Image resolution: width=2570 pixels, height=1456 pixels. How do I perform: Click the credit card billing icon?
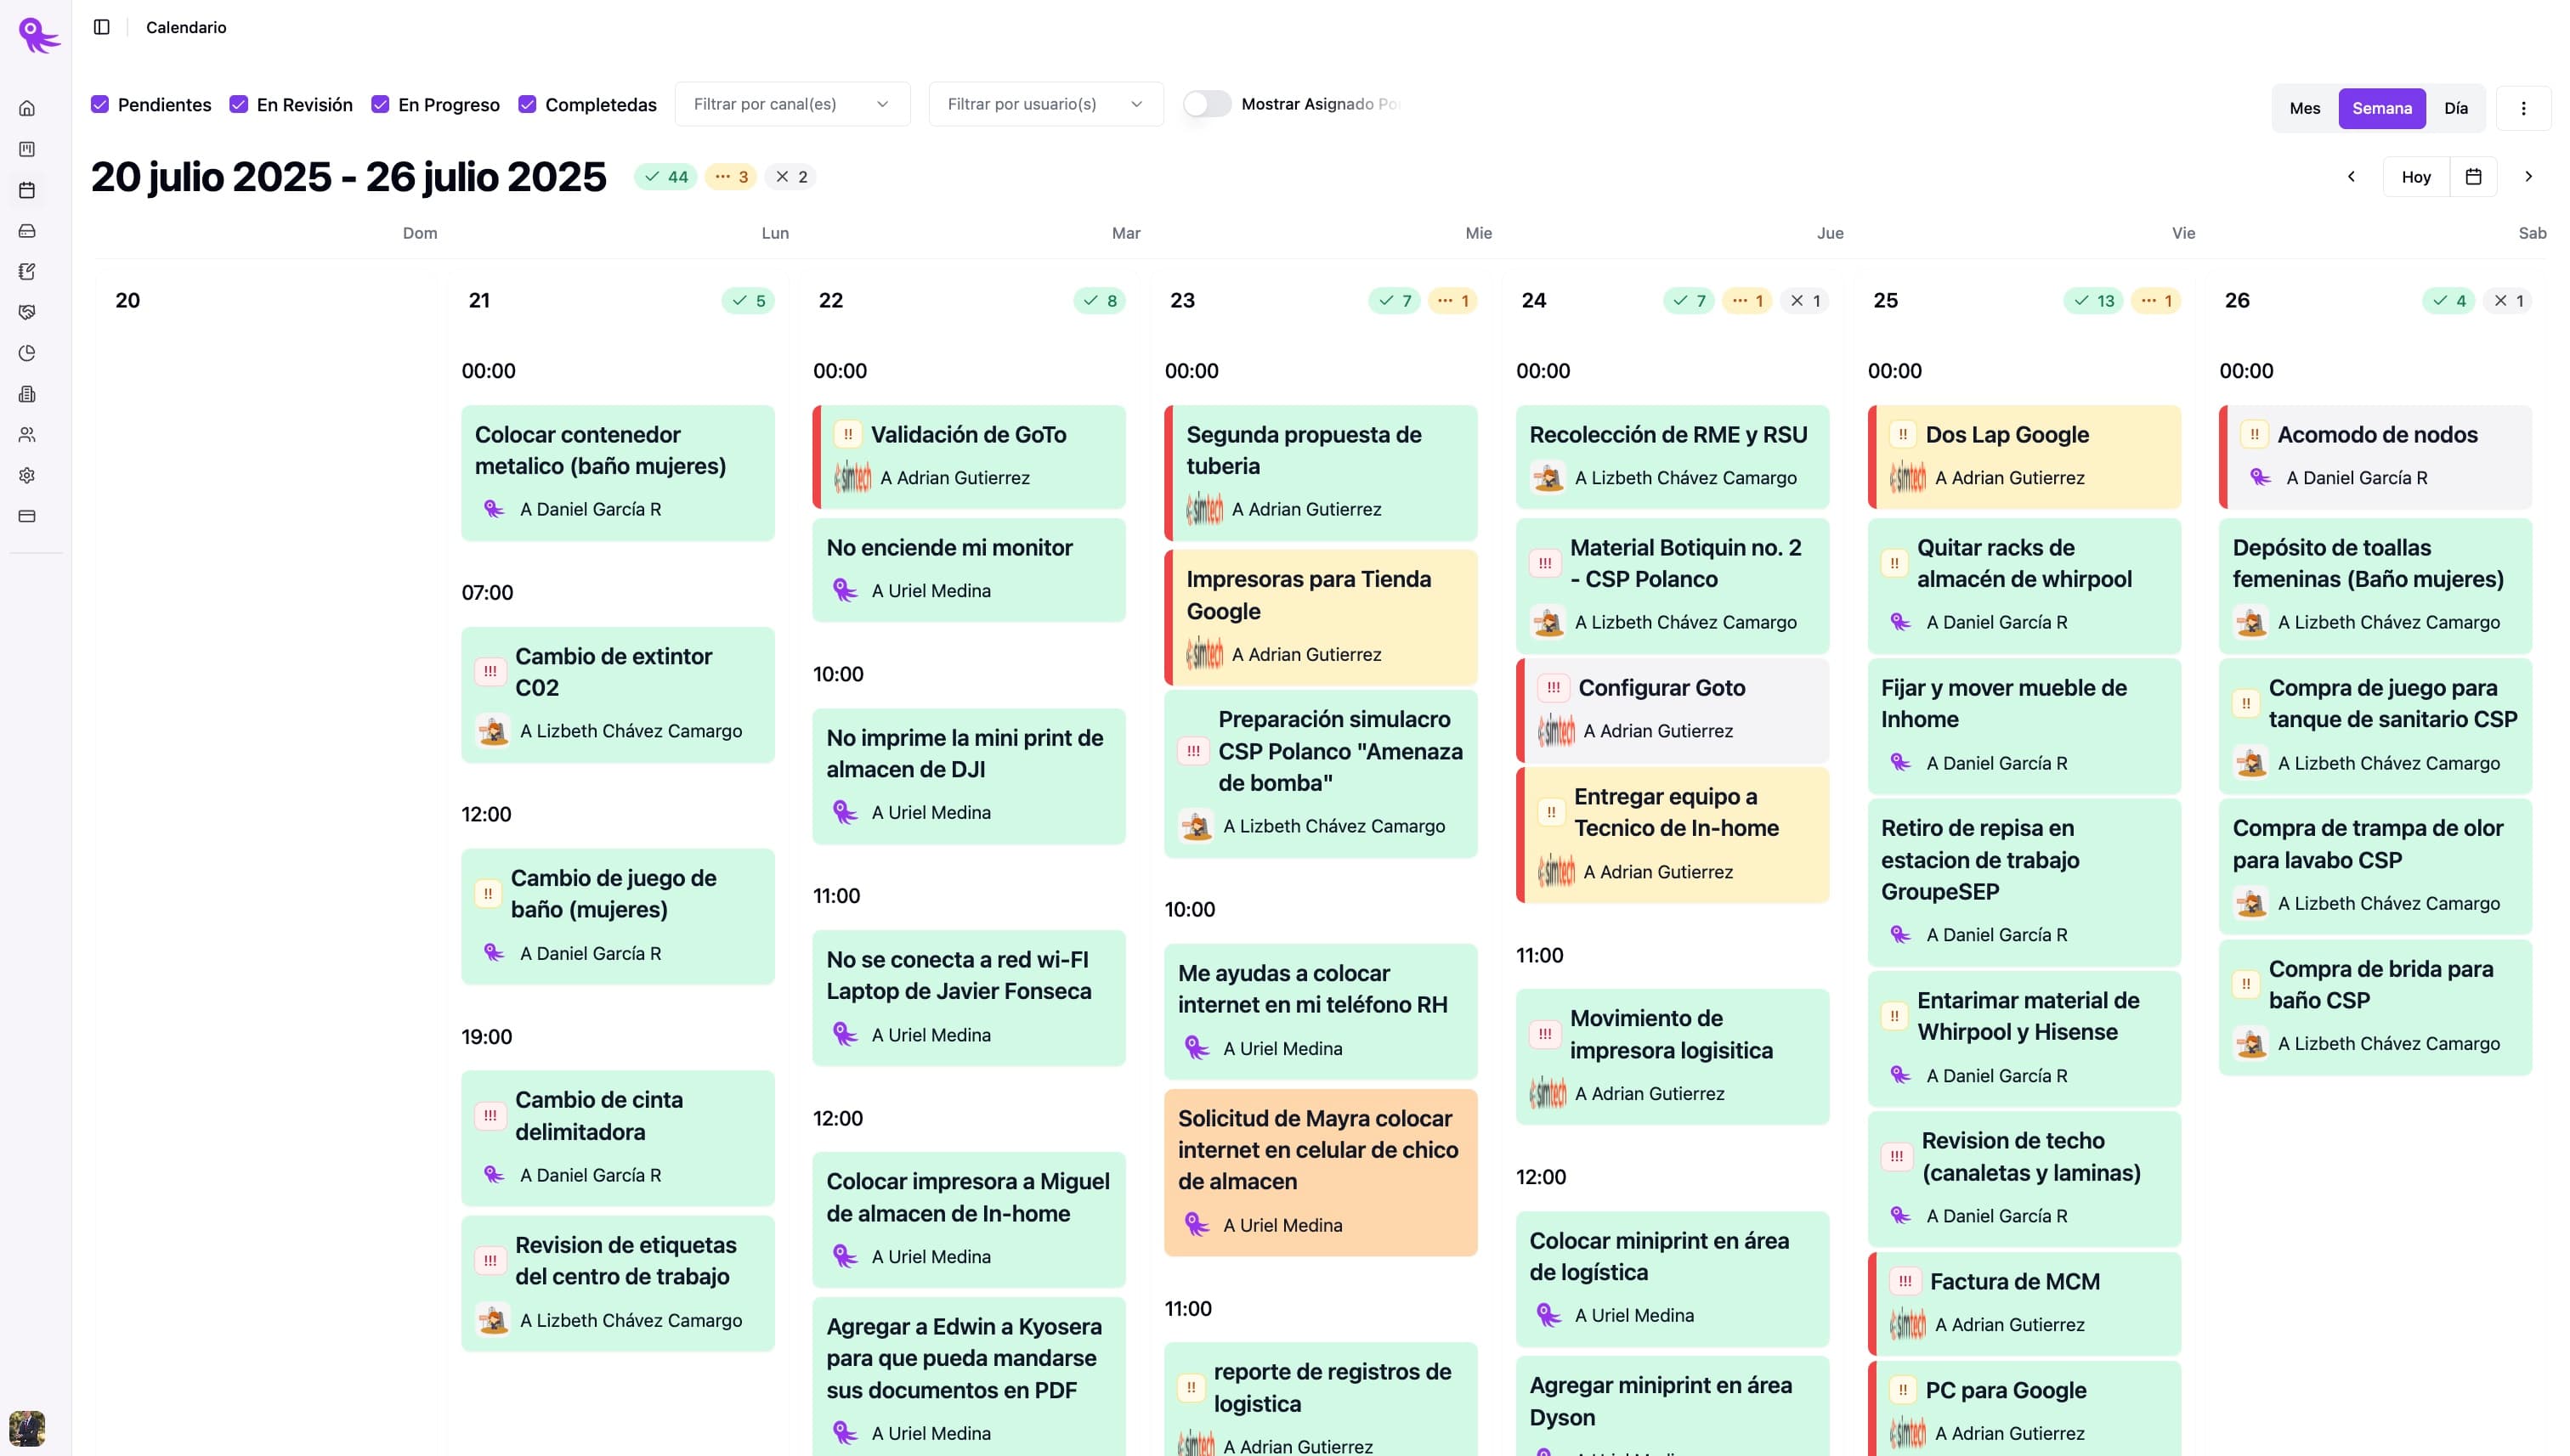(x=27, y=517)
